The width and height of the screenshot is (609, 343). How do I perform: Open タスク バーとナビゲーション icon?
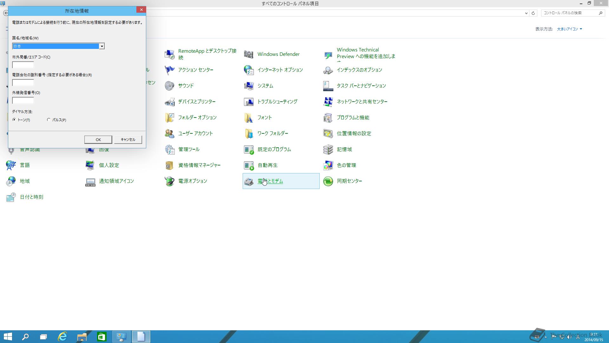point(328,86)
